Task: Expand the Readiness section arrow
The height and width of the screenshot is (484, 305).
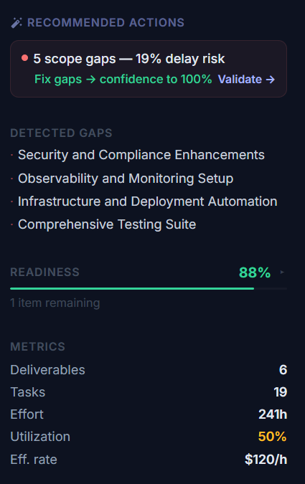Action: click(282, 272)
